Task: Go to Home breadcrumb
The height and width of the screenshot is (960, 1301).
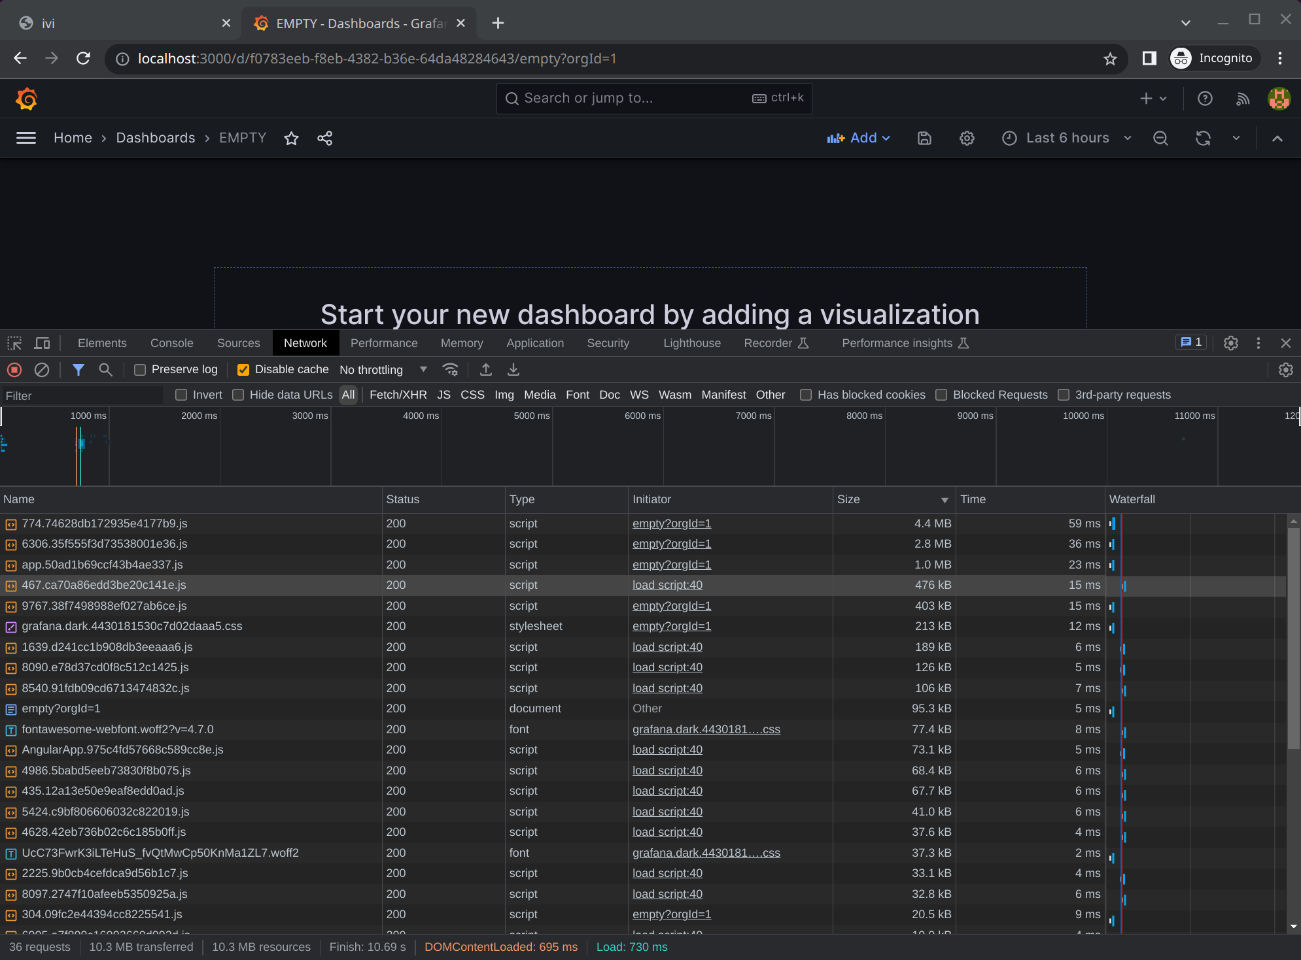Action: tap(73, 138)
